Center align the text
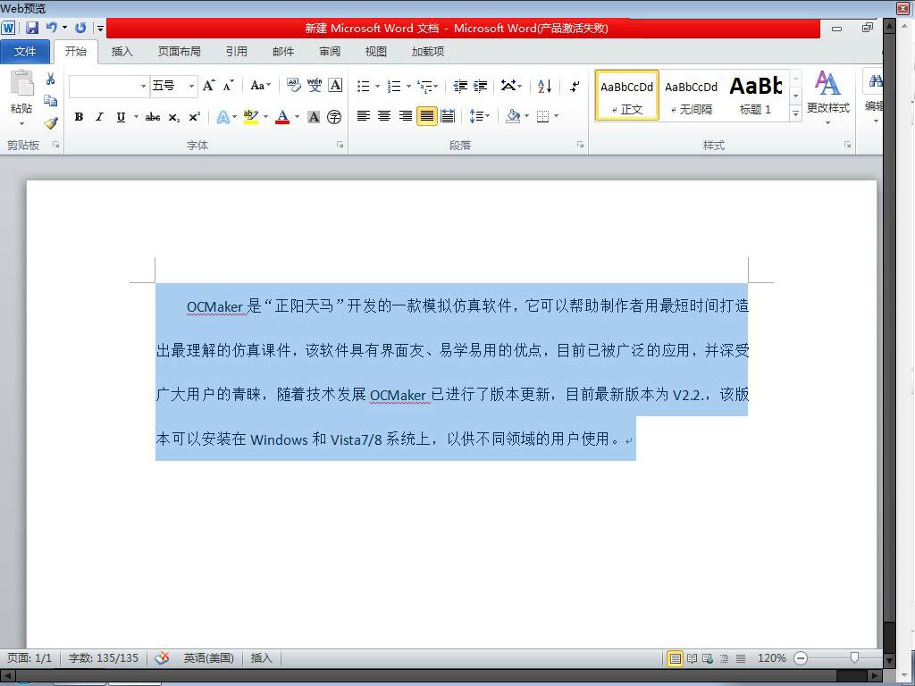This screenshot has height=686, width=915. (x=384, y=116)
